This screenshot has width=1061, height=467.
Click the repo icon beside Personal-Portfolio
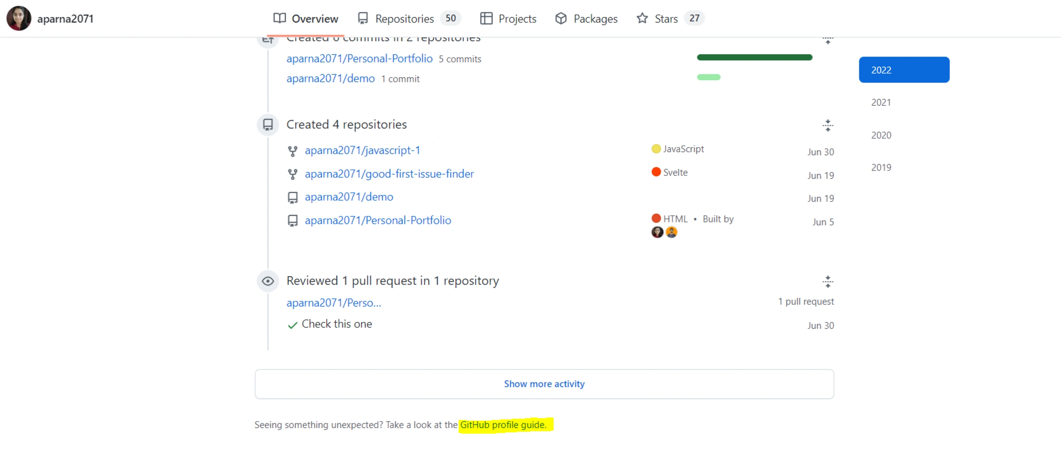point(292,221)
